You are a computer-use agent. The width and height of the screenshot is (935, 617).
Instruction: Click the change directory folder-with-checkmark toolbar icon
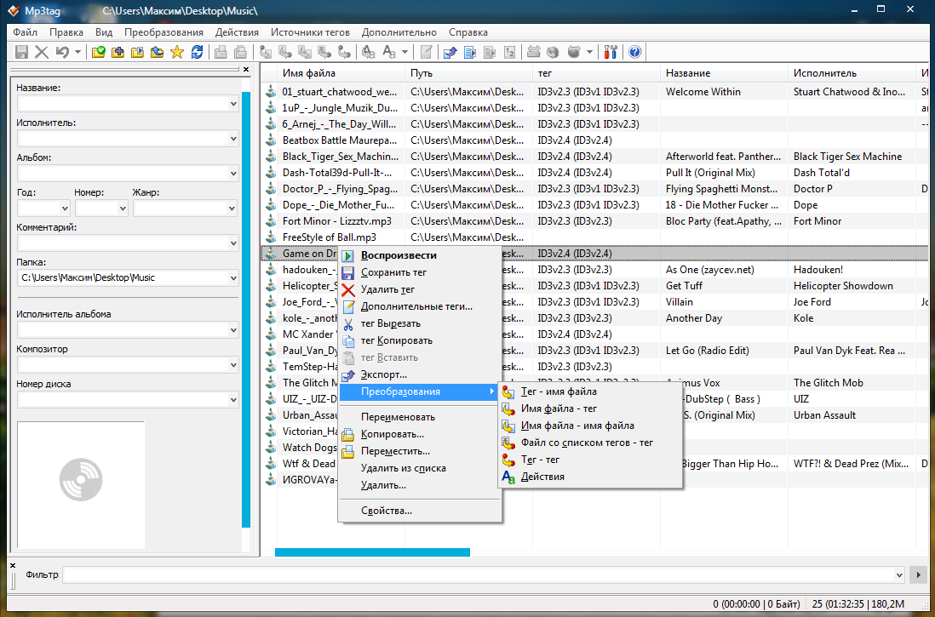[x=99, y=52]
